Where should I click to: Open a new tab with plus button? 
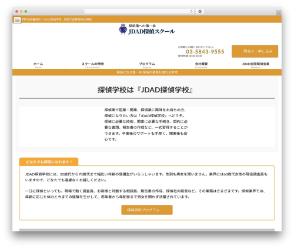click(279, 13)
